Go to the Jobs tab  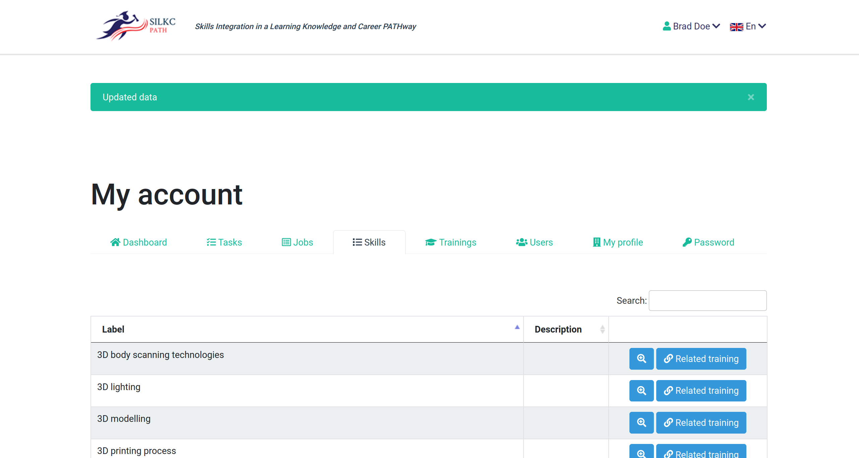[298, 242]
